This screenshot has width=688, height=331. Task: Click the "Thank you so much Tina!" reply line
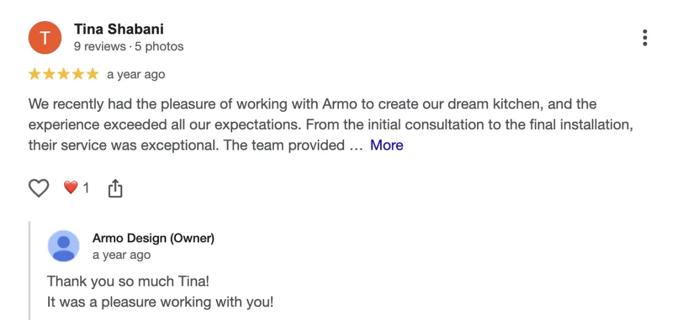pos(128,281)
